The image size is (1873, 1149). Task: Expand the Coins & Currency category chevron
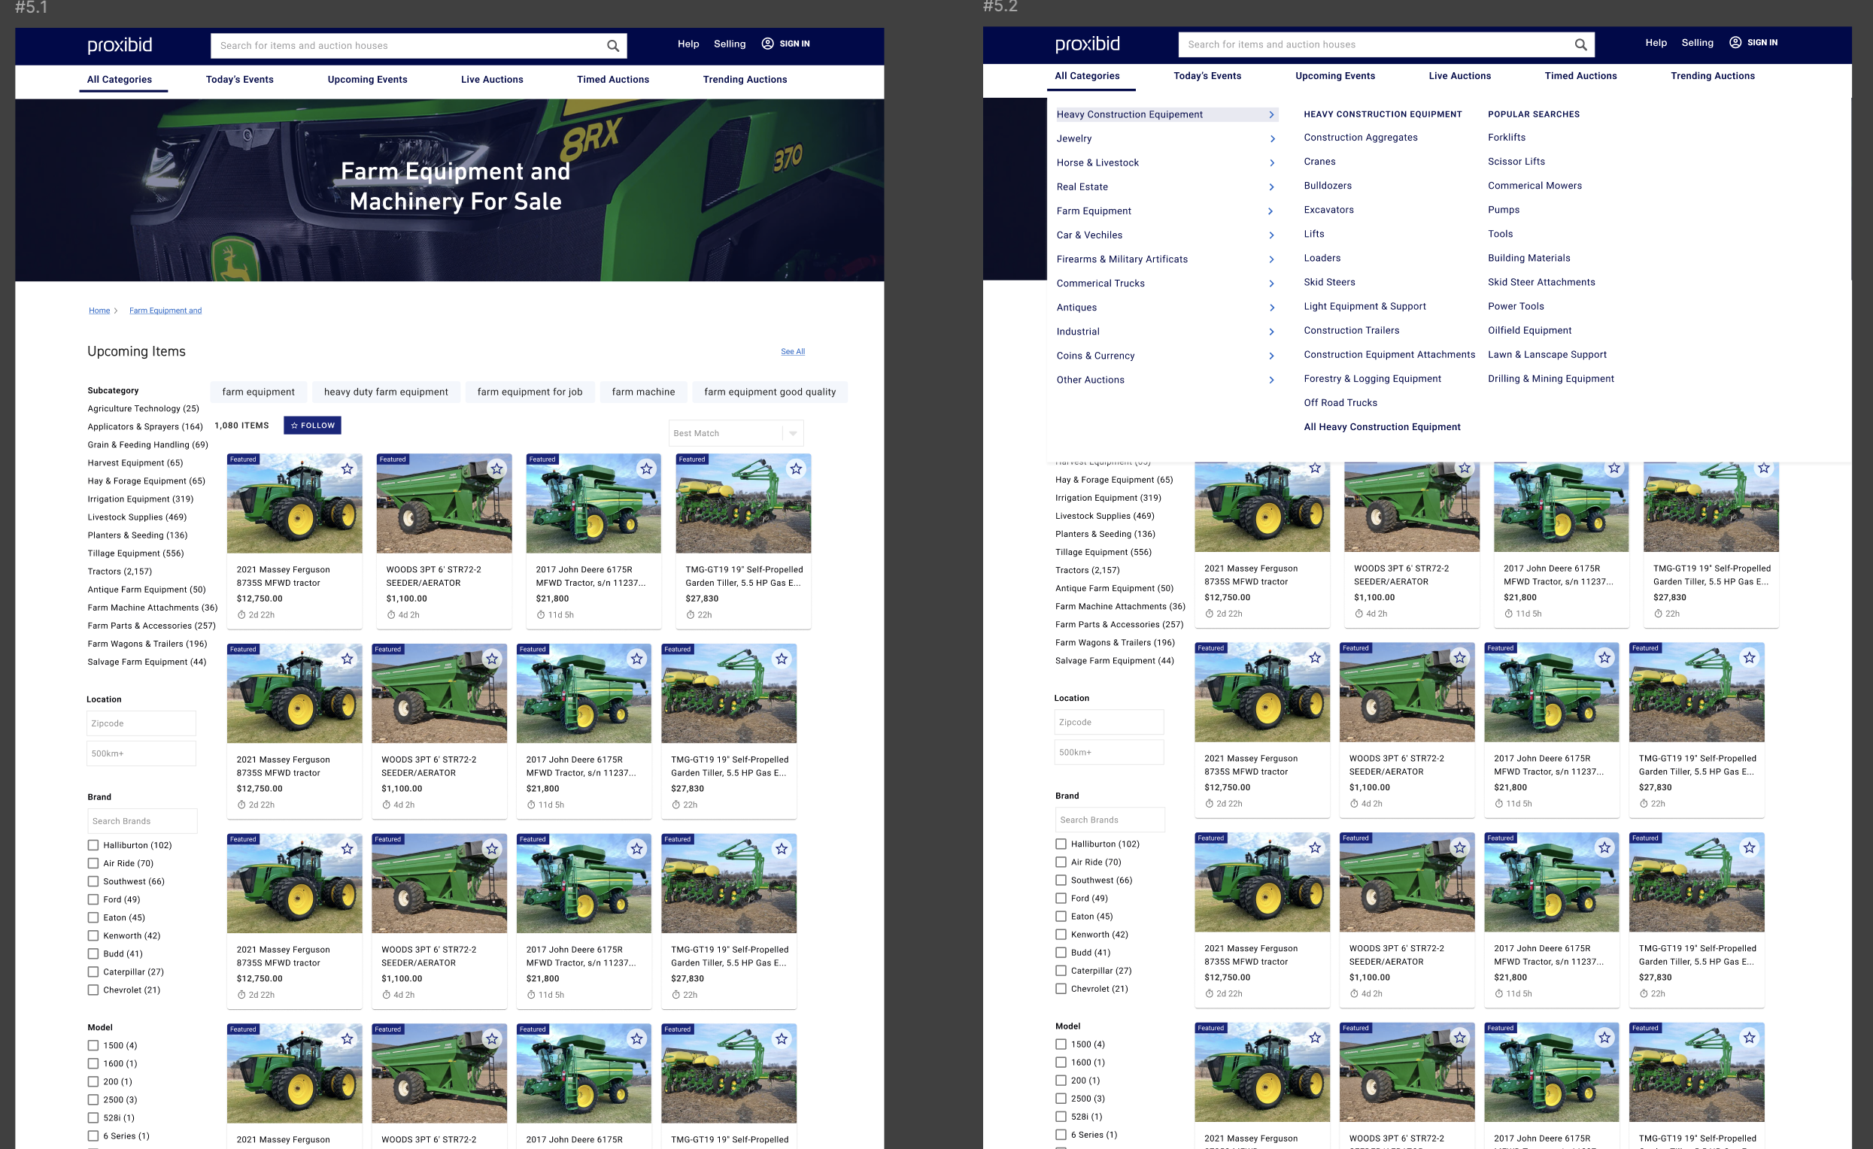click(1272, 356)
